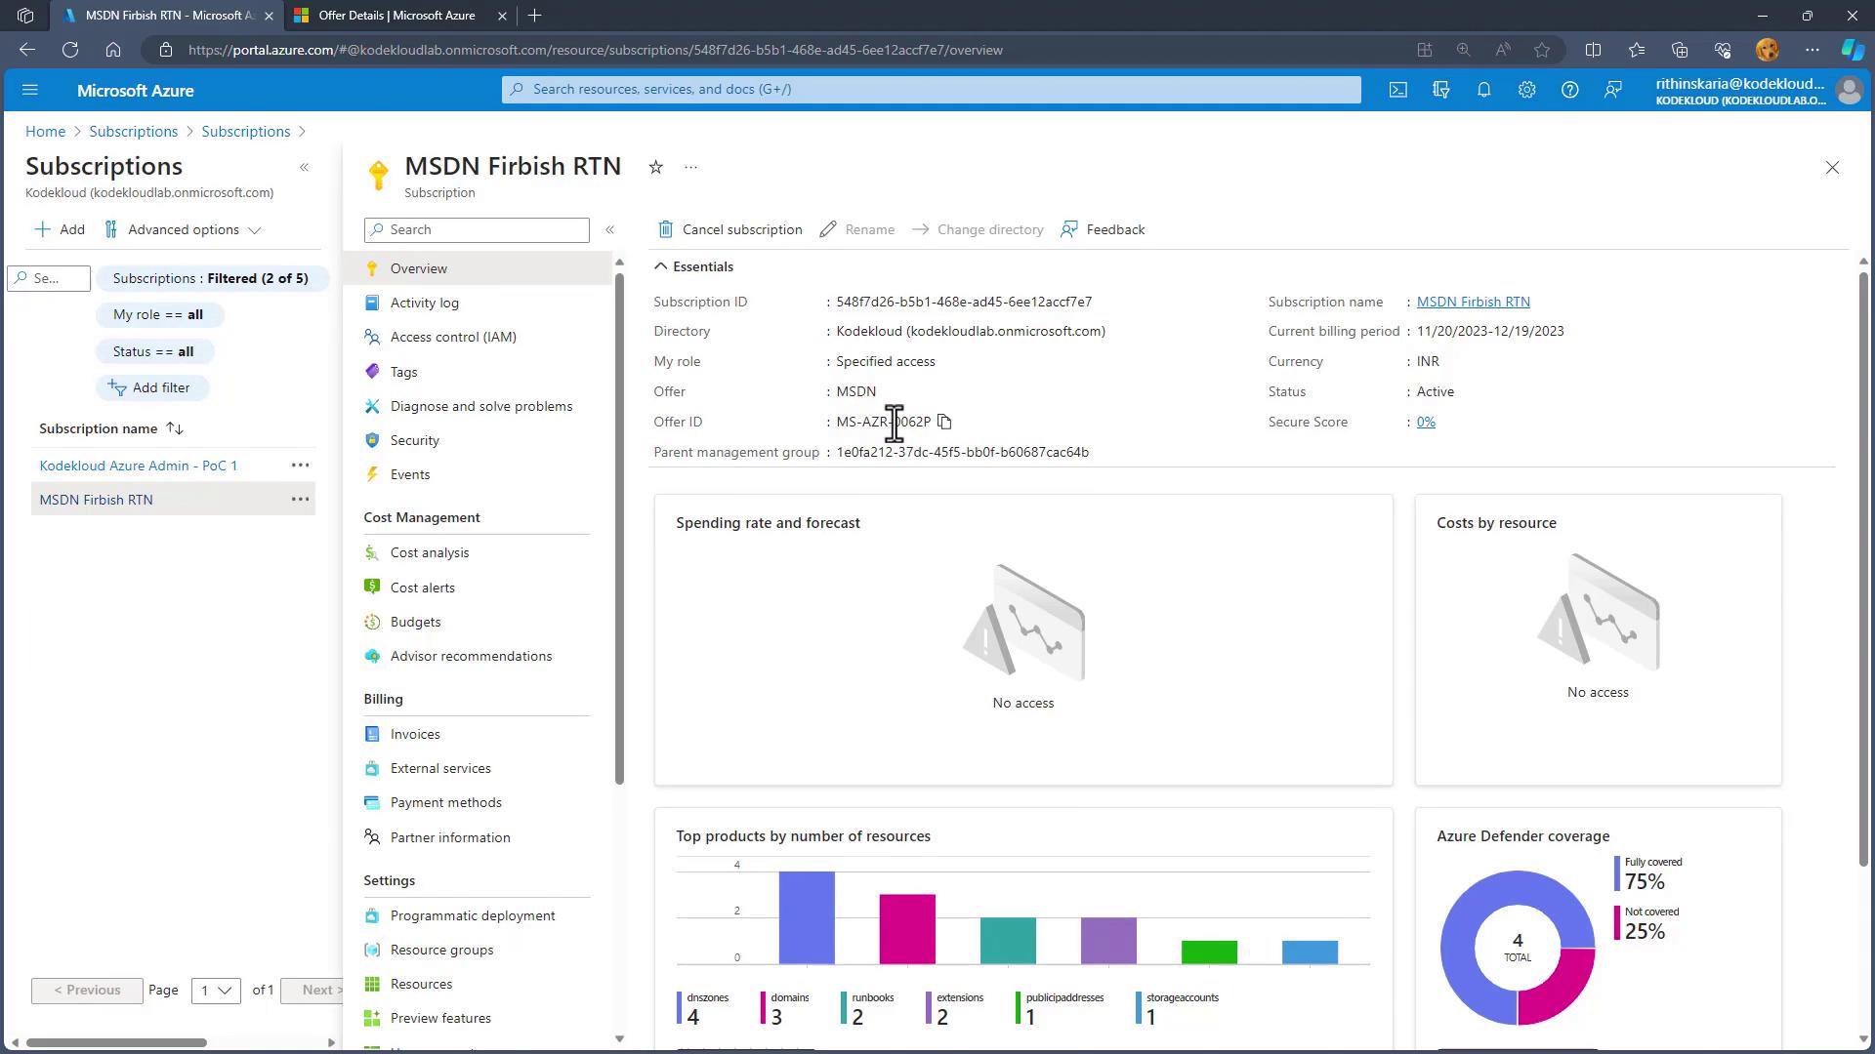Open notifications bell in Azure header

(x=1483, y=90)
